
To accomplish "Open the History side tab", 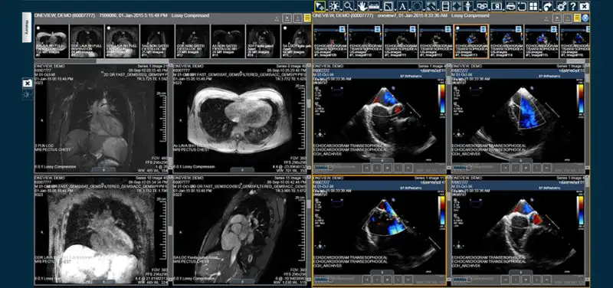I will pos(27,27).
